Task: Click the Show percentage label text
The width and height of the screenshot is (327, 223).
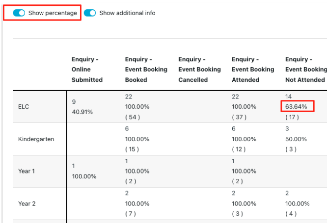Action: 53,13
